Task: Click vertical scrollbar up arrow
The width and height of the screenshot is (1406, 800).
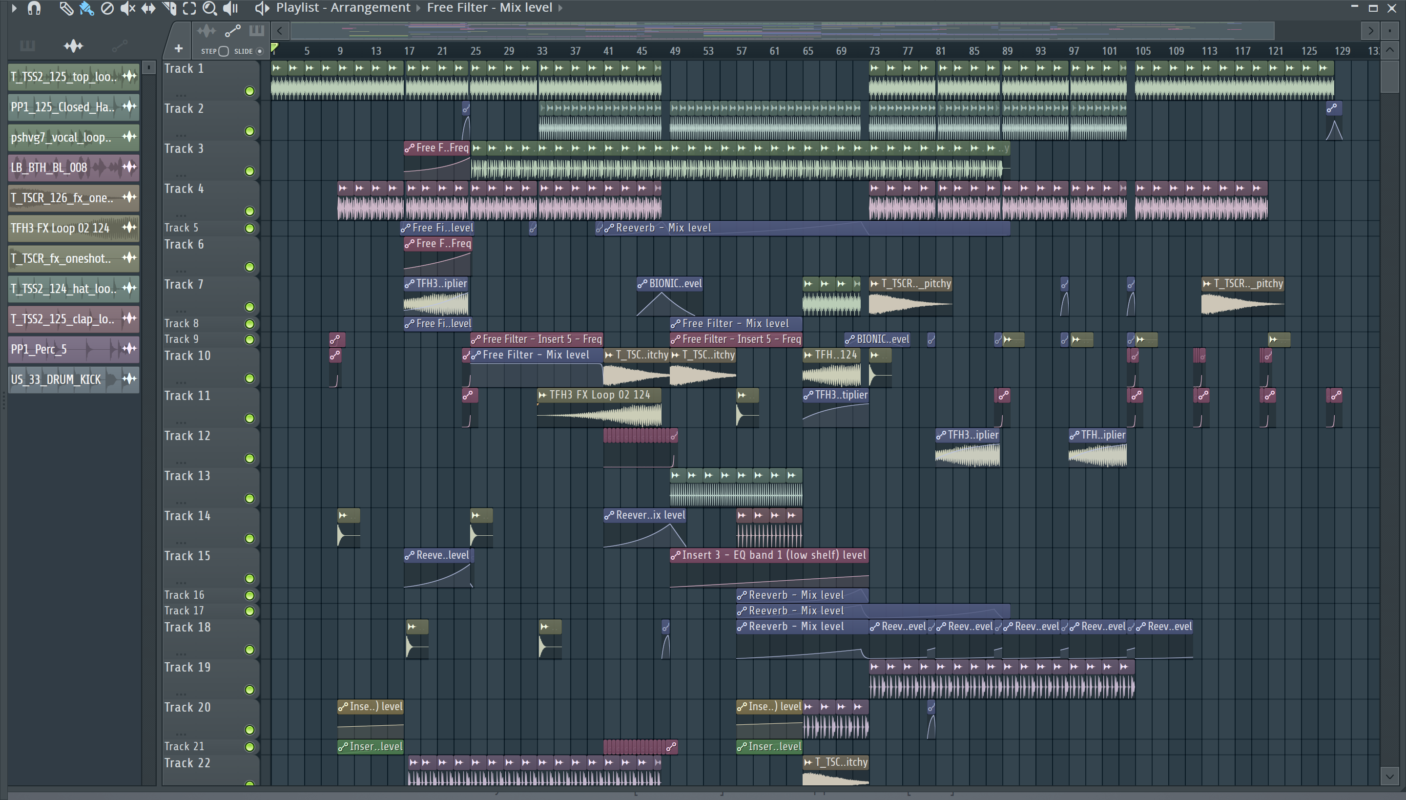Action: 1389,51
